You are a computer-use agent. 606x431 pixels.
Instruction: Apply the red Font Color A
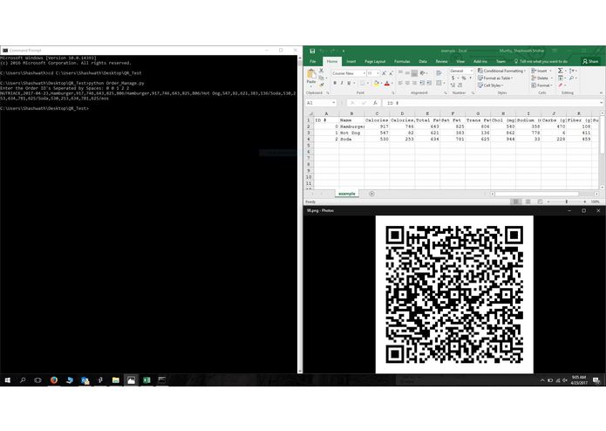(387, 83)
